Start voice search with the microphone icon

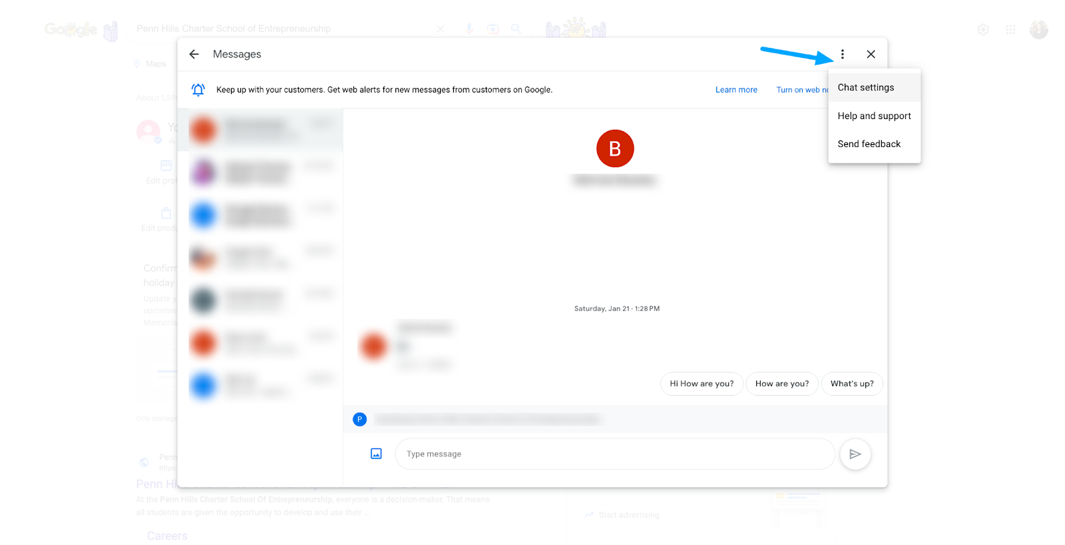pos(469,29)
